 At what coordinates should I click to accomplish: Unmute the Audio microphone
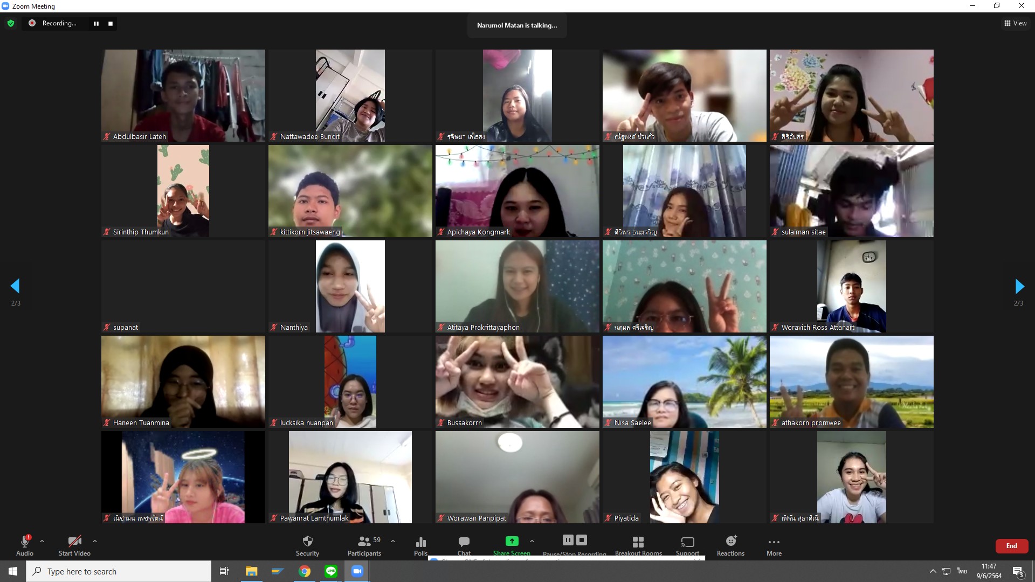[24, 542]
